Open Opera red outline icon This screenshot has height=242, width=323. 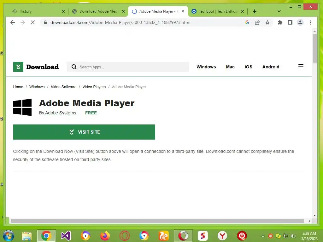pos(125,236)
